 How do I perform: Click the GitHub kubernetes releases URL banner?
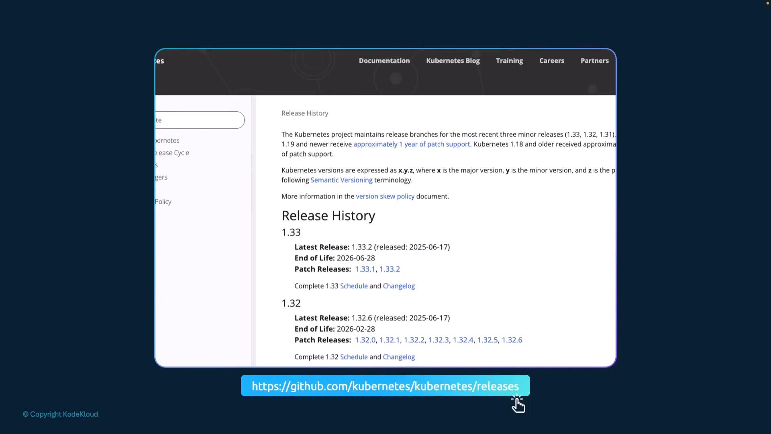[x=385, y=386]
